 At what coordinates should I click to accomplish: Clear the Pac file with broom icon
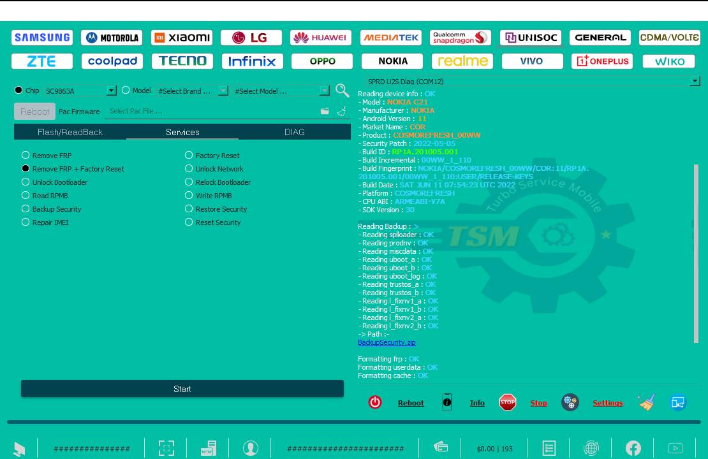click(x=341, y=111)
